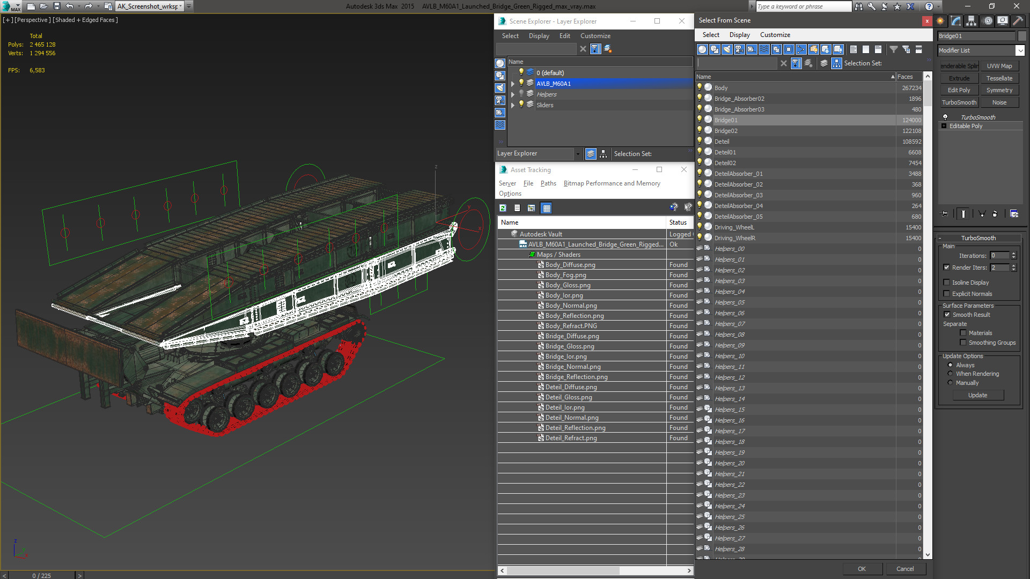Enable Explicit Normals checkbox

point(946,294)
